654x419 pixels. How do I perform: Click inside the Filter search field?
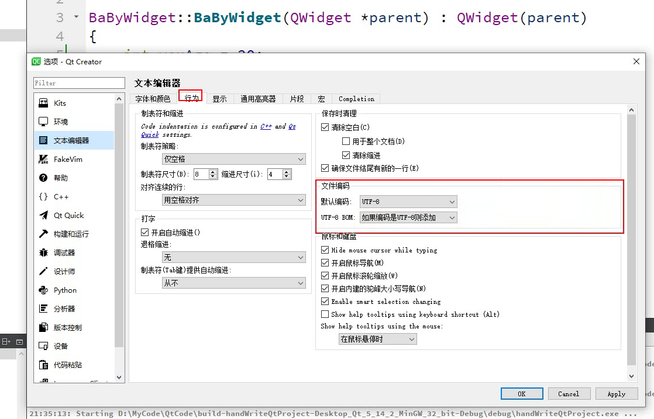click(x=78, y=82)
